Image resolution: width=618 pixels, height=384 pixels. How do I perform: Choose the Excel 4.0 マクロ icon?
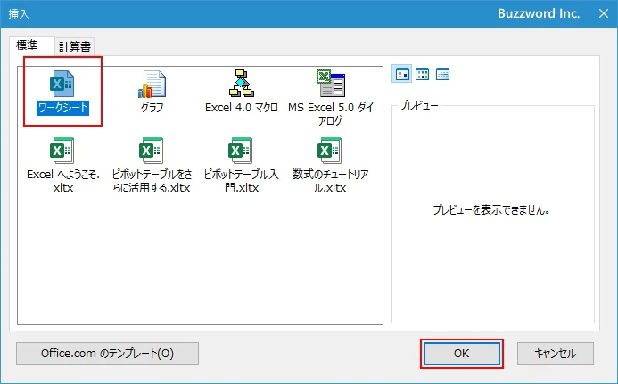pyautogui.click(x=241, y=84)
